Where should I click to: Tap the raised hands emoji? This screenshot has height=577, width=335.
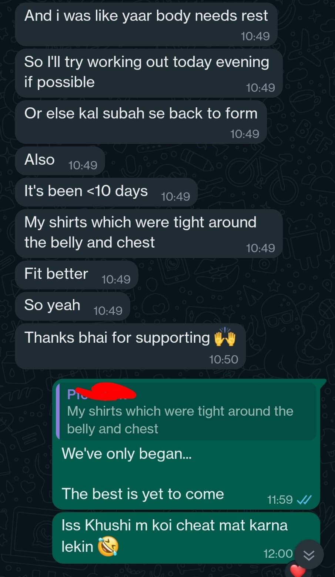pos(225,338)
